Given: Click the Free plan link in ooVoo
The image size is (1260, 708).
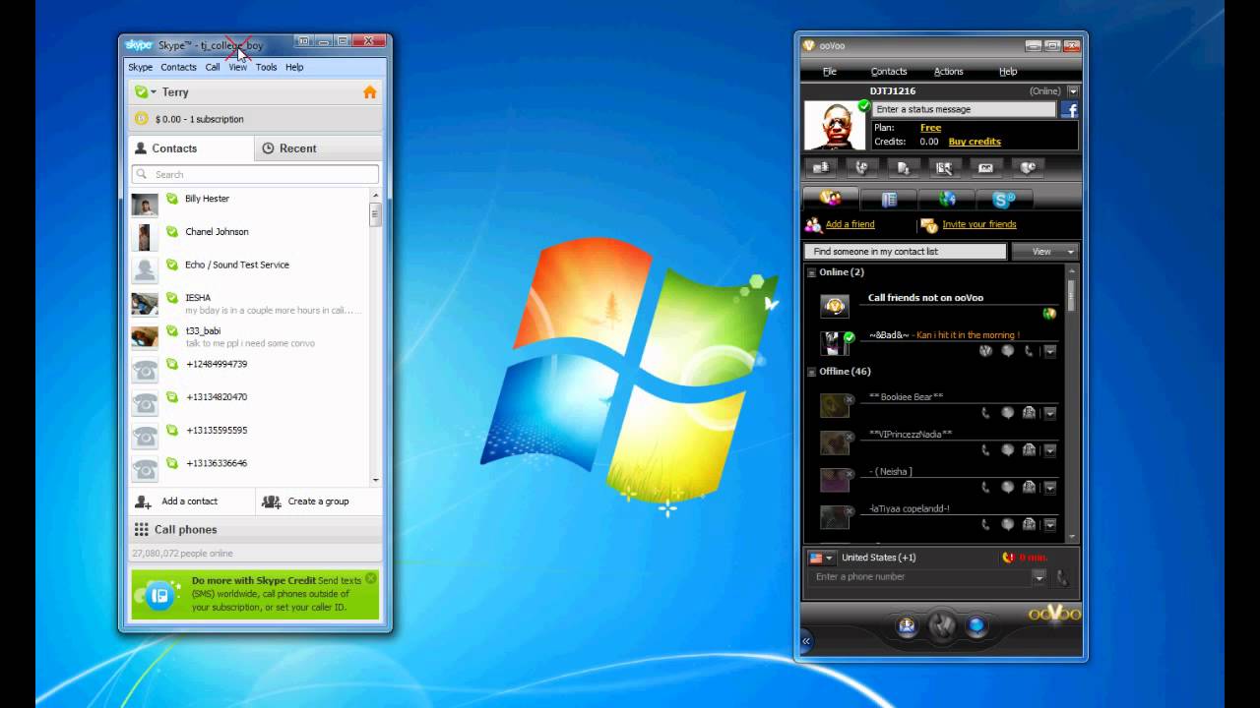Looking at the screenshot, I should tap(930, 128).
